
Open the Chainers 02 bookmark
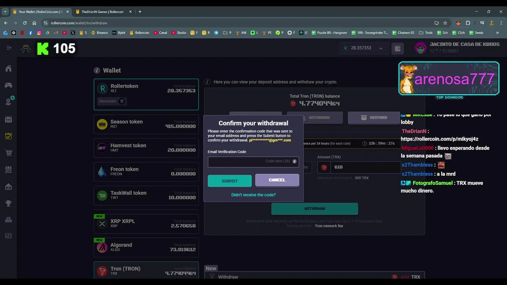(x=403, y=33)
